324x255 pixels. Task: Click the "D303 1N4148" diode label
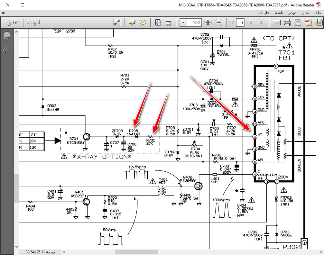pos(52,108)
